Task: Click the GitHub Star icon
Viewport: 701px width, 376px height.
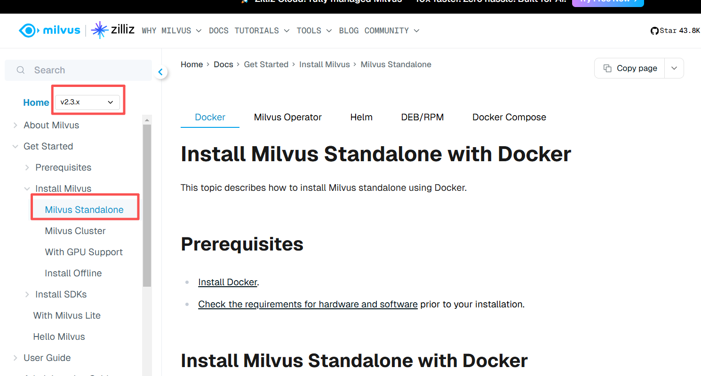Action: click(x=654, y=31)
